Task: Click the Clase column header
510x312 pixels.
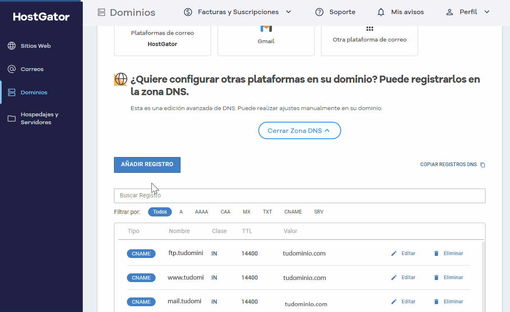Action: (x=219, y=231)
